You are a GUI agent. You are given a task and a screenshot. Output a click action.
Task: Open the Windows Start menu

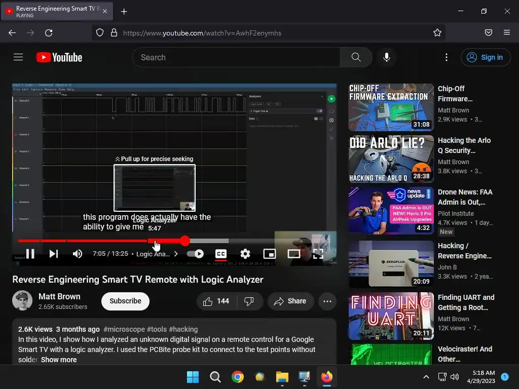[x=193, y=377]
